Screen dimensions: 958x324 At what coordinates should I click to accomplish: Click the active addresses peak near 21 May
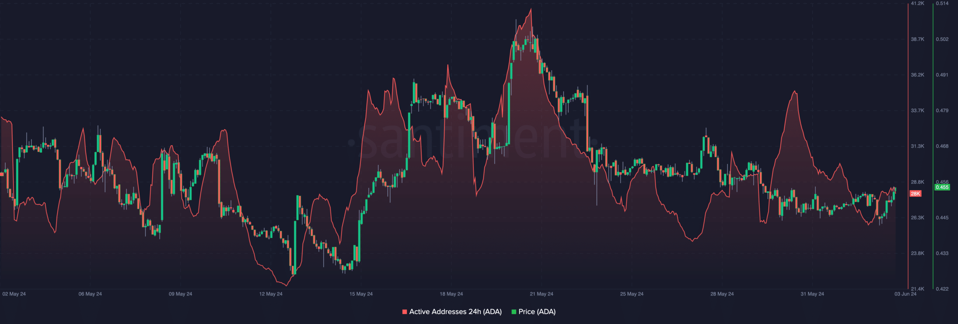(531, 9)
